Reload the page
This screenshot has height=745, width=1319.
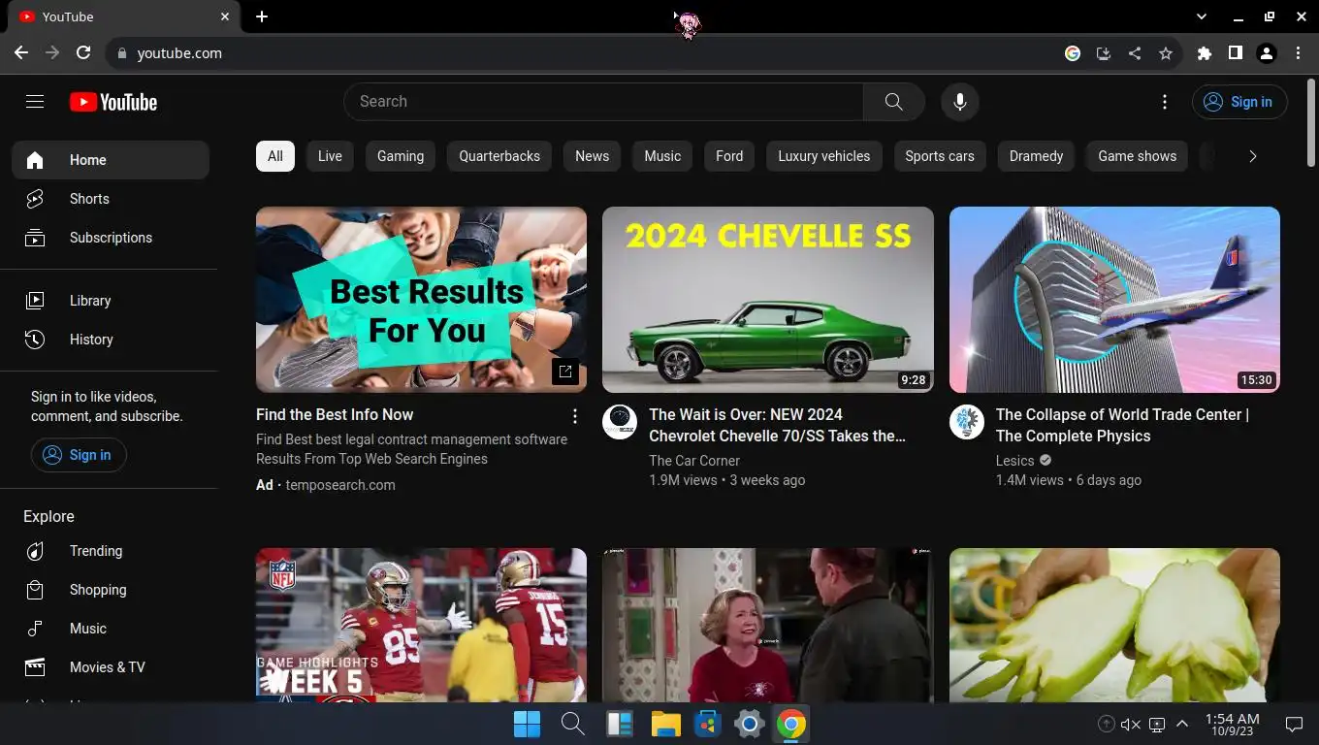(83, 53)
